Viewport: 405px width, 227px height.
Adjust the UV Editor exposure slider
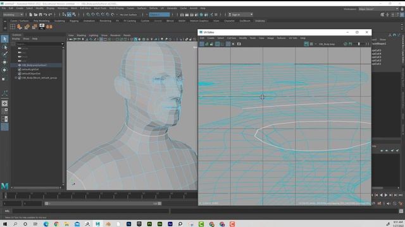(359, 44)
